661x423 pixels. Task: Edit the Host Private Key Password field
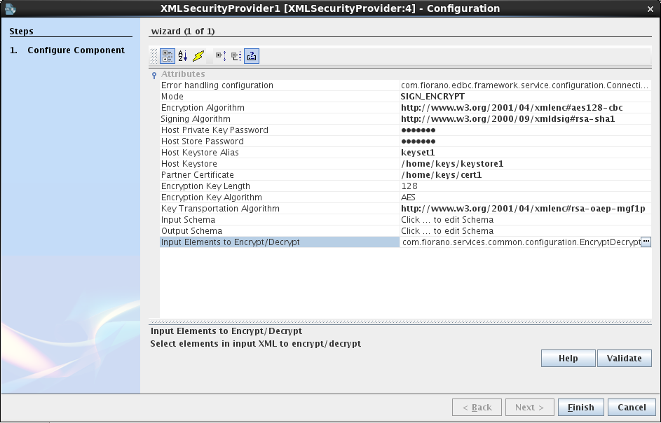(525, 130)
